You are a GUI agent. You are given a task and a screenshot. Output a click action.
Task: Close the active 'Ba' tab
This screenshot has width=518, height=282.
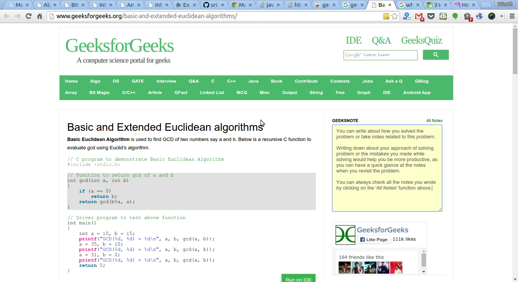pos(389,5)
